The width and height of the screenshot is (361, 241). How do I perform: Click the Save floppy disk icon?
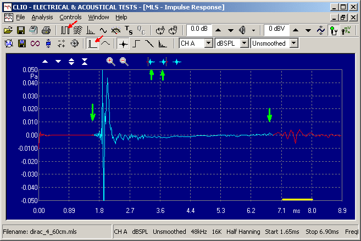pyautogui.click(x=21, y=30)
